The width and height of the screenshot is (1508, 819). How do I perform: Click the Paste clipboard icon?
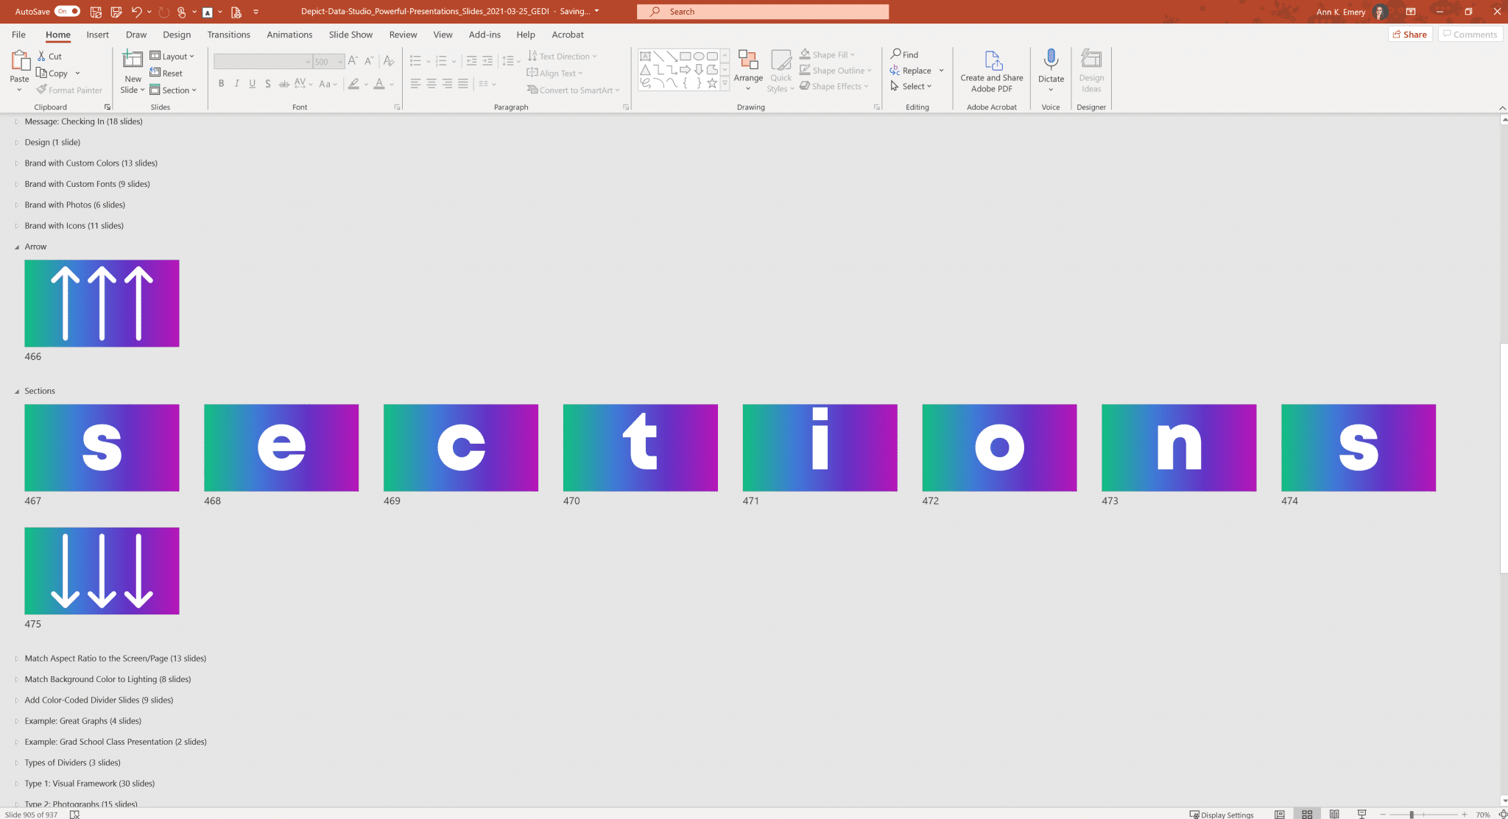[x=20, y=61]
